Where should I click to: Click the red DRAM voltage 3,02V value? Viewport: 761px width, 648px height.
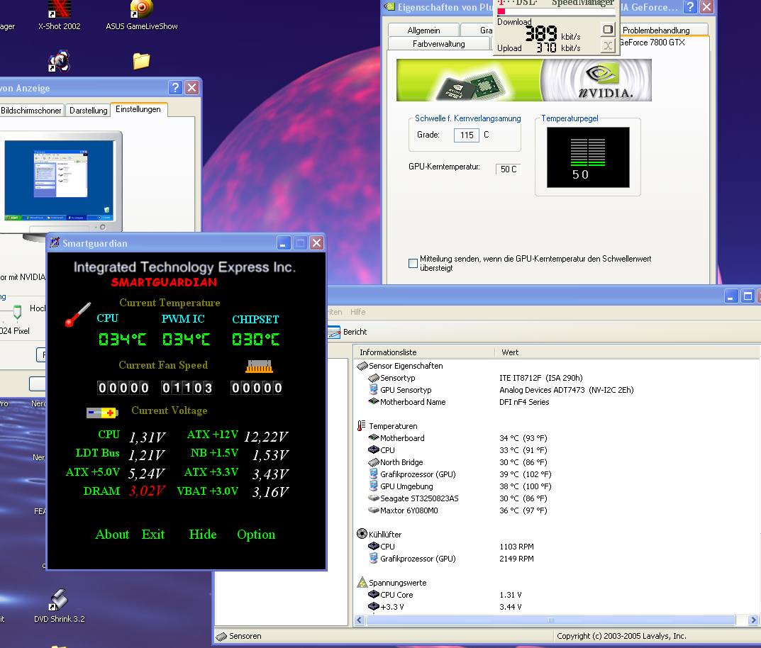click(147, 491)
